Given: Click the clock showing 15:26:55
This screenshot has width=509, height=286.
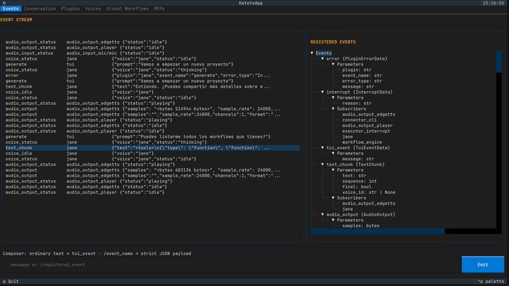Looking at the screenshot, I should [x=493, y=3].
